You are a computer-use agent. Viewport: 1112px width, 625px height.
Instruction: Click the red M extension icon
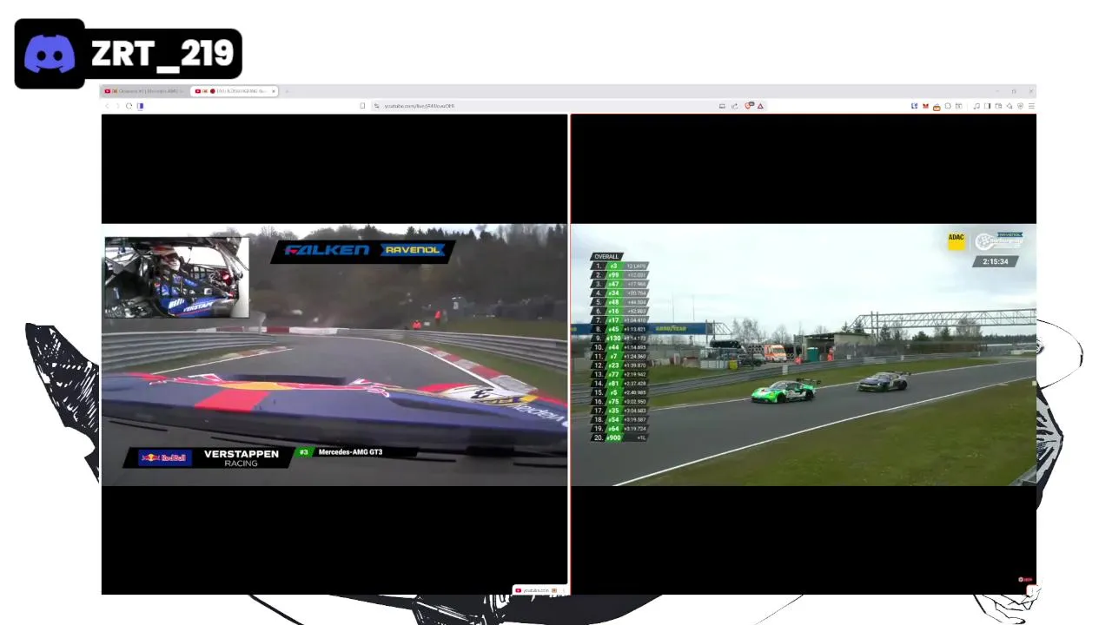[926, 106]
